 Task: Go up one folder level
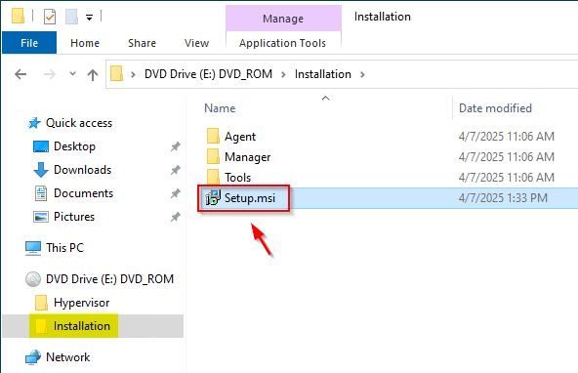pos(93,74)
